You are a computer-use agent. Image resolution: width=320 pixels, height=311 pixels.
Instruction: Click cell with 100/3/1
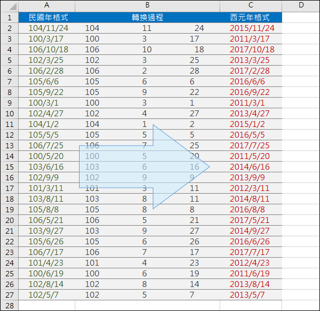point(46,103)
